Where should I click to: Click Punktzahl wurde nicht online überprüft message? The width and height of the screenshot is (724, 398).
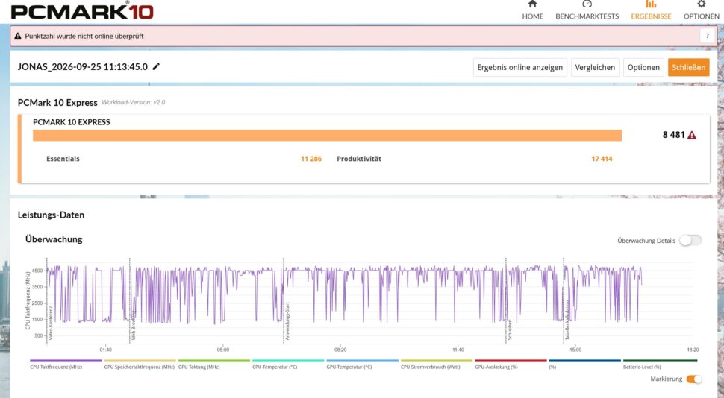tap(84, 36)
